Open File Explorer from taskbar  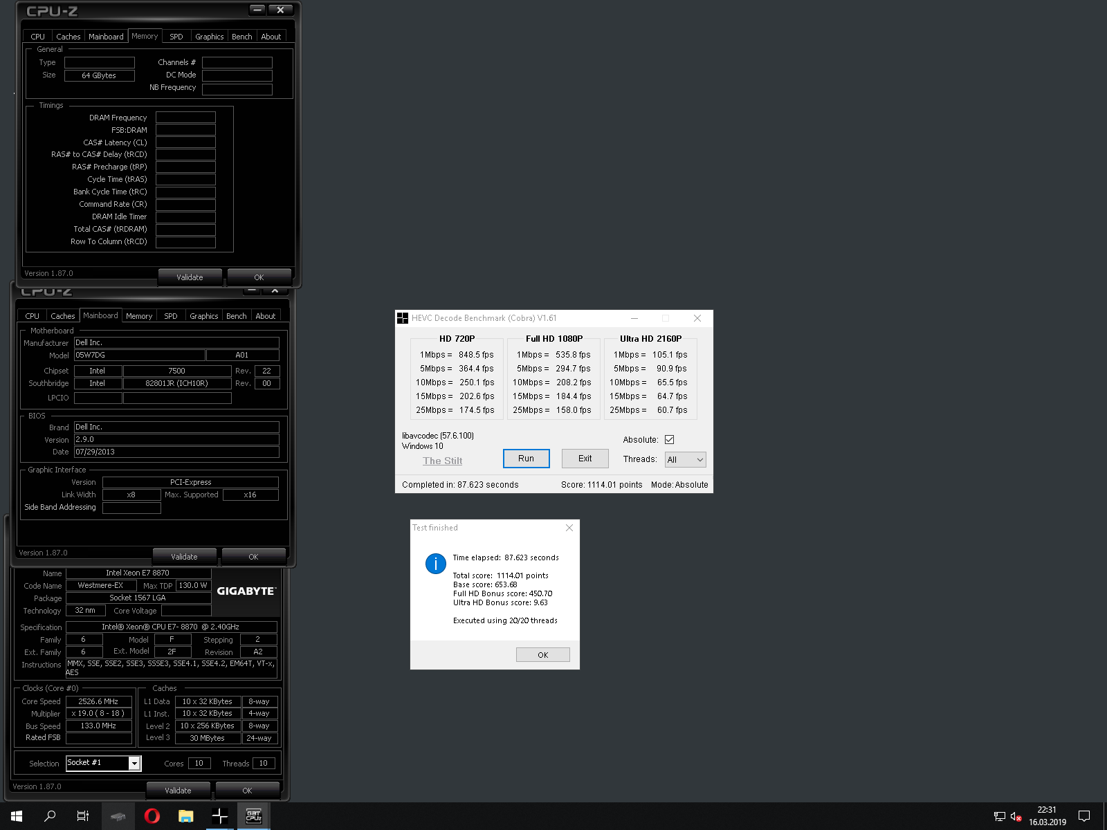pyautogui.click(x=185, y=816)
